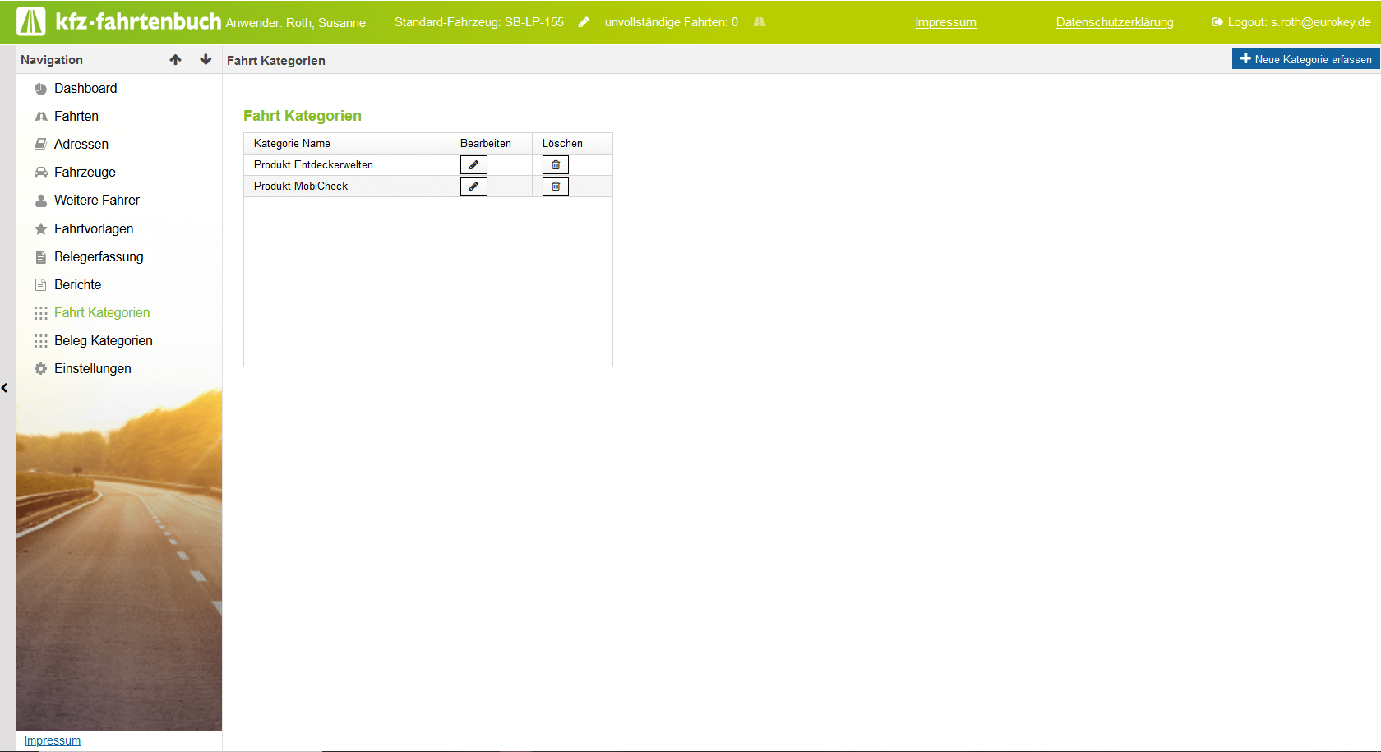
Task: Click Neue Kategorie erfassen button
Action: (1305, 59)
